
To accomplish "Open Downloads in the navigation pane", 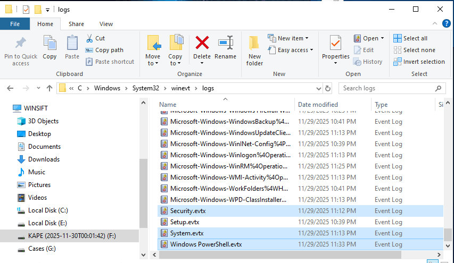I will [x=38, y=159].
